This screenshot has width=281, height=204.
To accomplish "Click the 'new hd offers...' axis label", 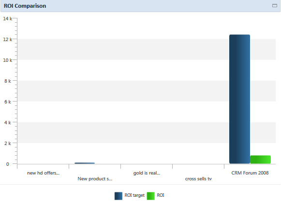I will click(x=43, y=173).
